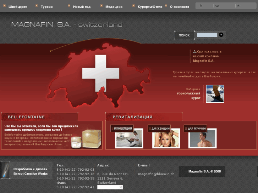This screenshot has height=193, width=258.
Task: Click the E-mail footer heading
Action: pos(144,165)
